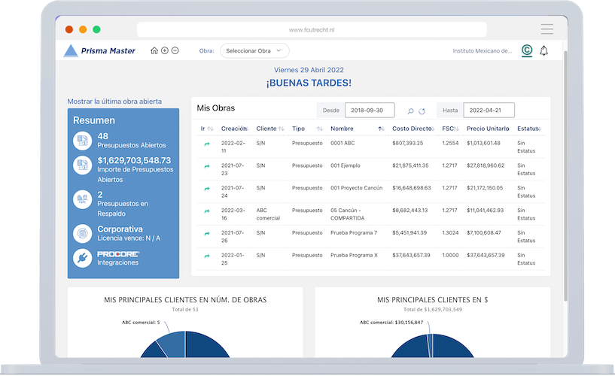Screen dimensions: 615x376
Task: Click the ABC comercial: 5 chart label
Action: 141,323
